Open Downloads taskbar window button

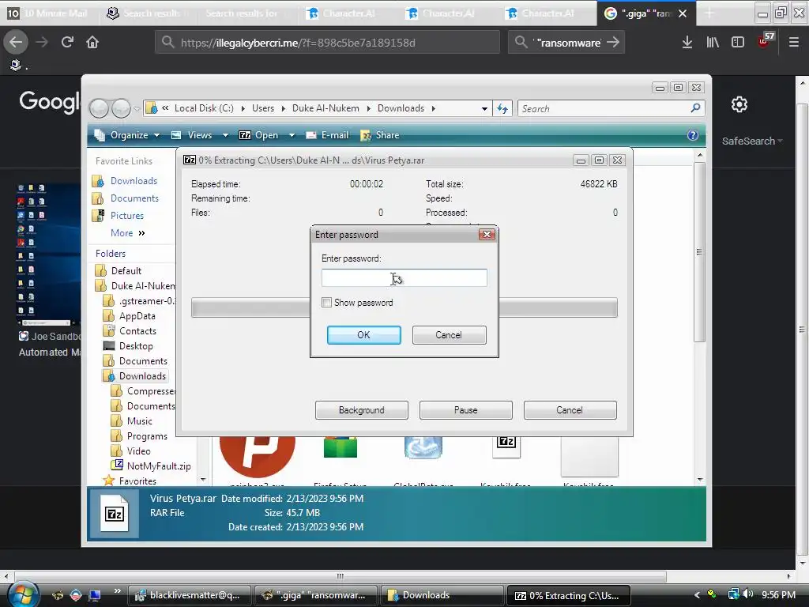click(442, 595)
